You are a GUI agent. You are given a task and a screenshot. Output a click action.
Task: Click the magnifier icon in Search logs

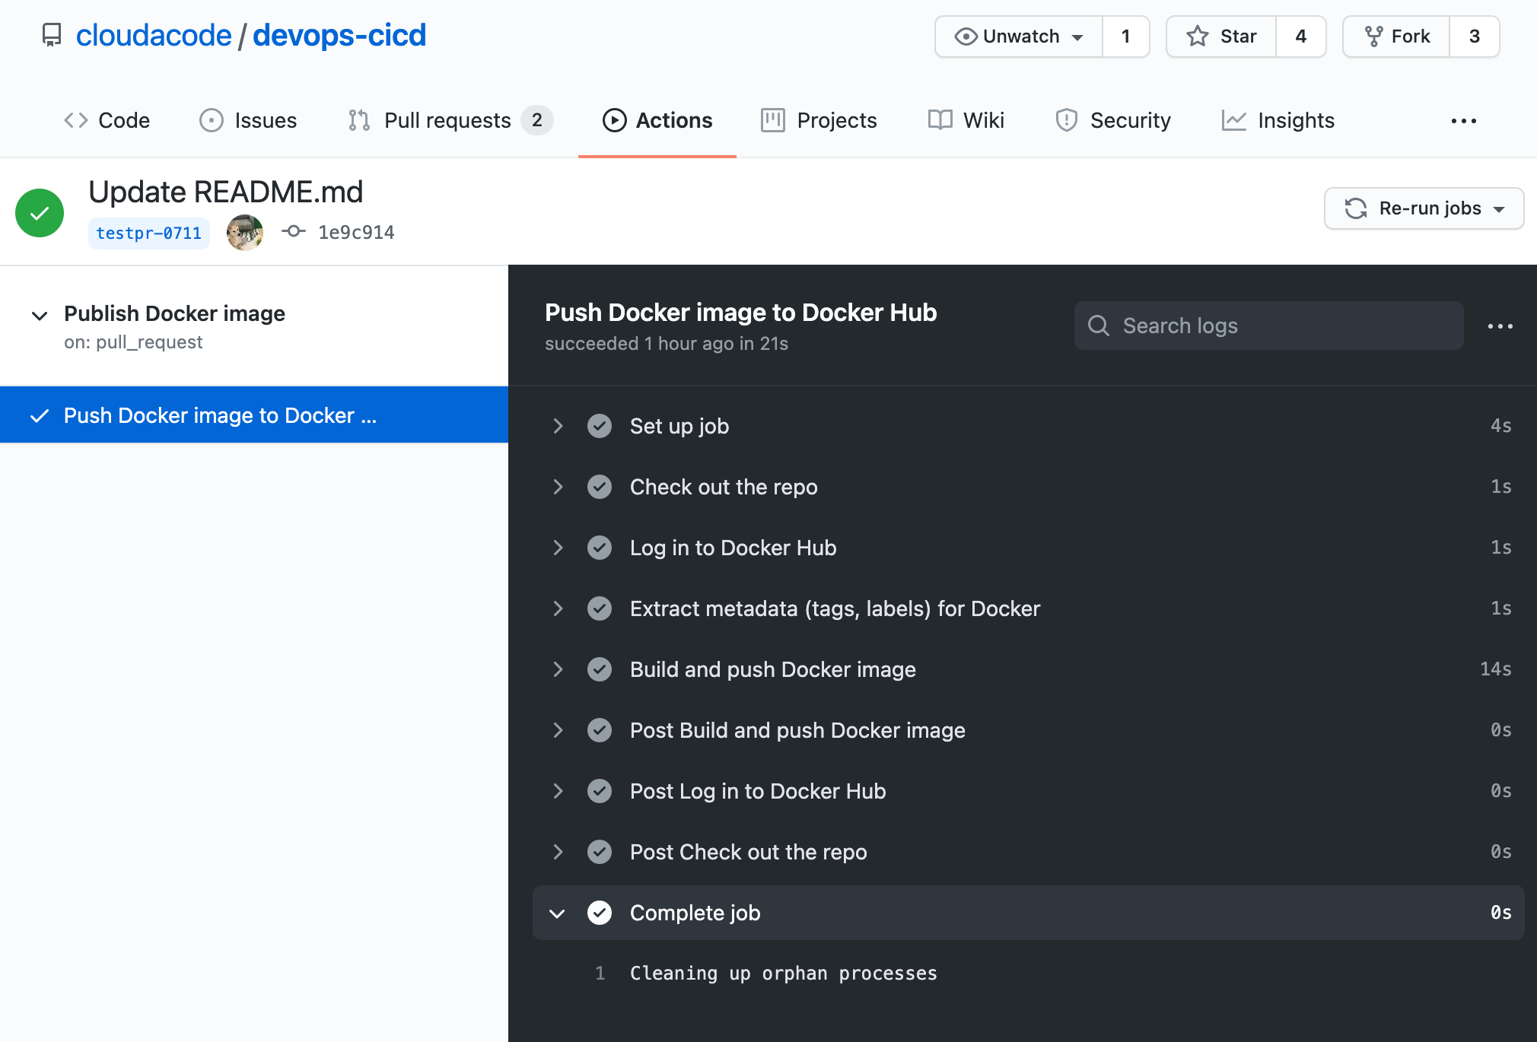(1099, 326)
